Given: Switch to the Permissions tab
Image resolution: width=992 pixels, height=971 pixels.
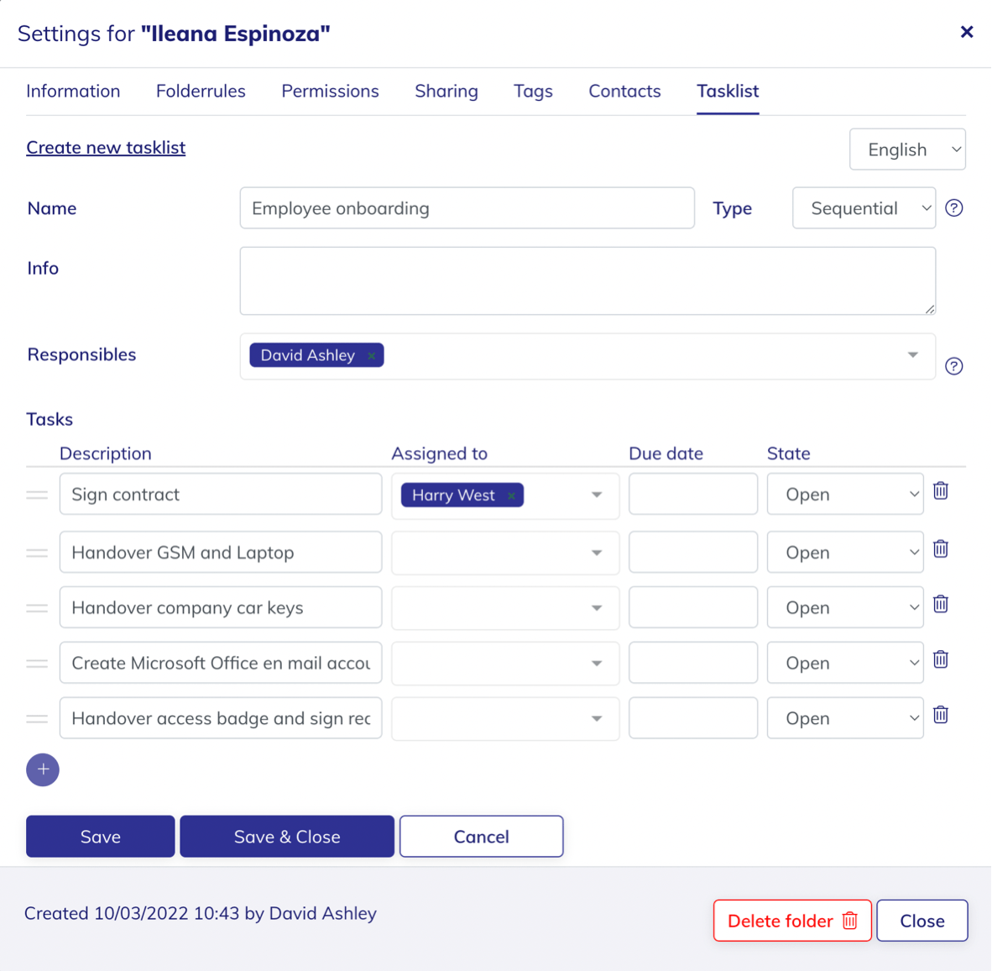Looking at the screenshot, I should pyautogui.click(x=330, y=91).
